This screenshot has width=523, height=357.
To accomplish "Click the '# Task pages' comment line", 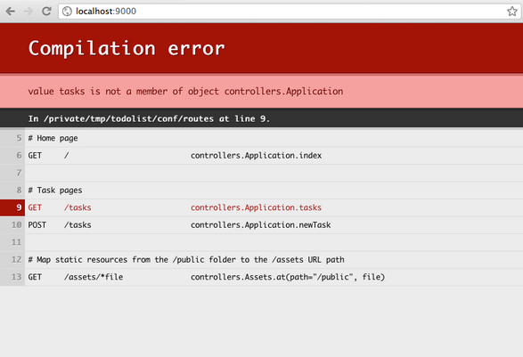I will (55, 191).
